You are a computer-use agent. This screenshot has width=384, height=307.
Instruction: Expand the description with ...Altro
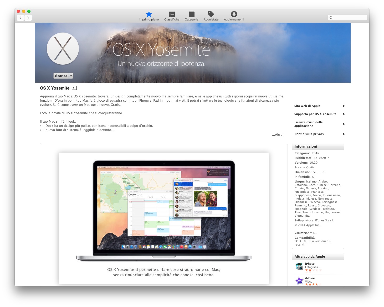277,135
